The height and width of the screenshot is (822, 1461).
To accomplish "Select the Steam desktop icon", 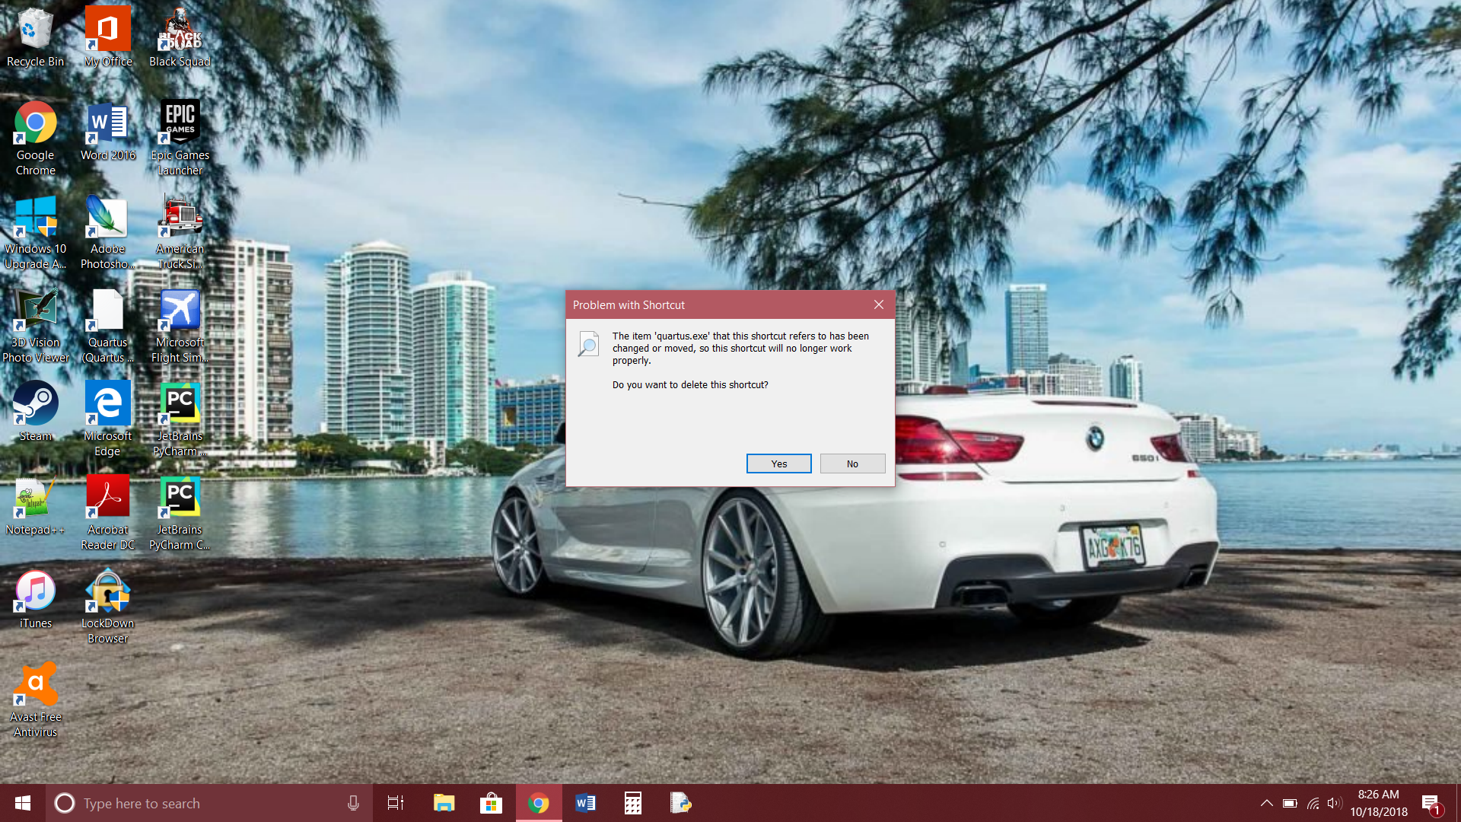I will point(36,405).
